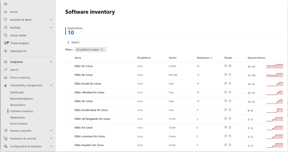Image resolution: width=288 pixels, height=152 pixels.
Task: Click the Centos vendor cell
Action: (x=172, y=66)
